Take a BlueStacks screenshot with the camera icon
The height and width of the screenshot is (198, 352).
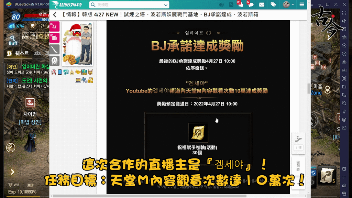pos(344,79)
